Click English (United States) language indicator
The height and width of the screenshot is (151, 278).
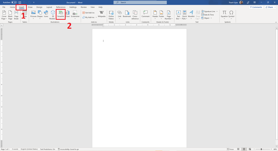tap(29, 149)
